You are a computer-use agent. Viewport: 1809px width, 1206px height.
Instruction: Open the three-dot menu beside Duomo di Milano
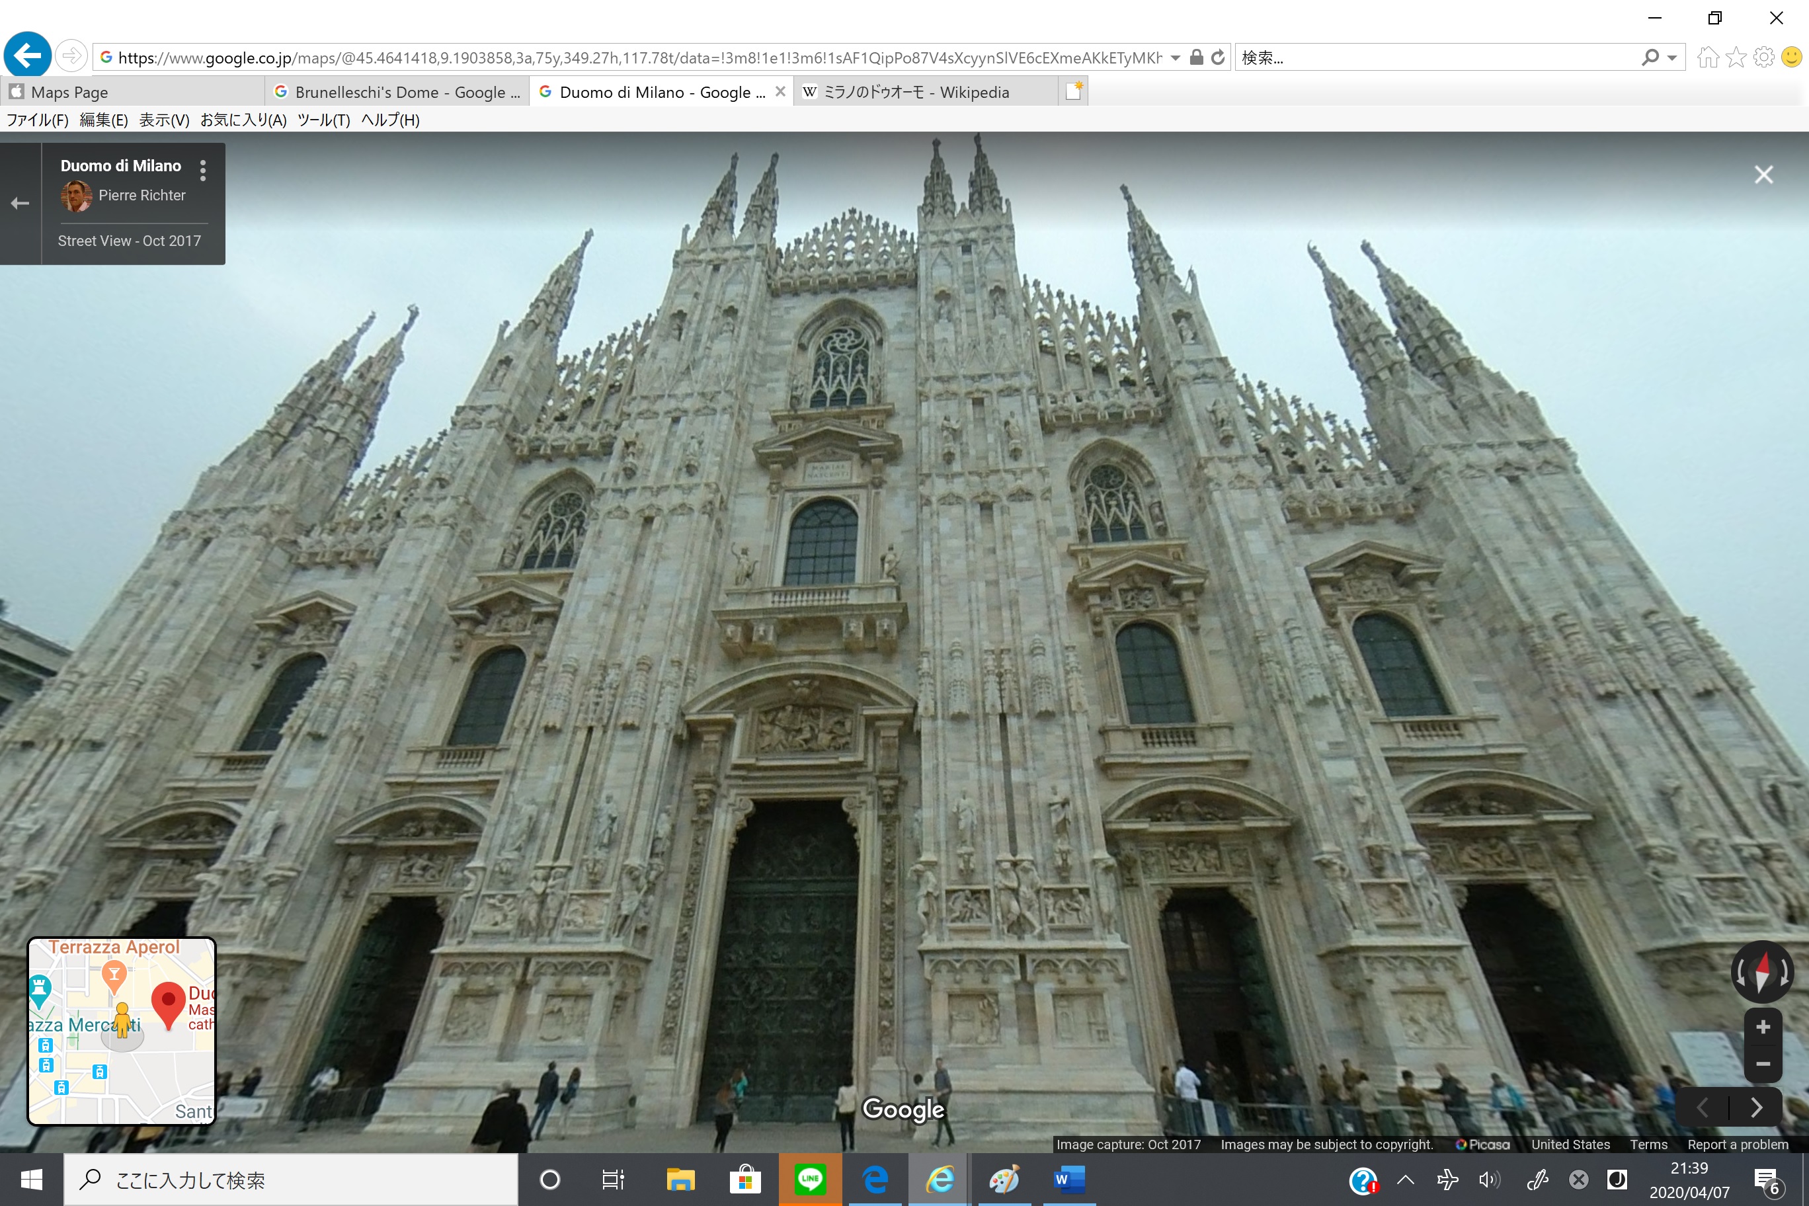click(x=203, y=170)
